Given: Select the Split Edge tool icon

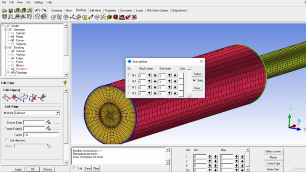Looking at the screenshot, I should 6,97.
